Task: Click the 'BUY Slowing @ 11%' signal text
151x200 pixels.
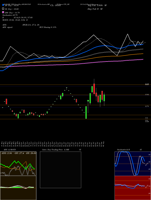Action: pos(48,27)
